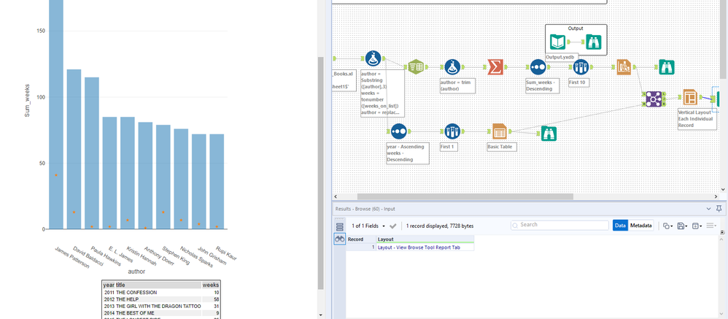Viewport: 728px width, 319px height.
Task: Click the browse binoculars icon in Results sidebar
Action: tap(339, 239)
